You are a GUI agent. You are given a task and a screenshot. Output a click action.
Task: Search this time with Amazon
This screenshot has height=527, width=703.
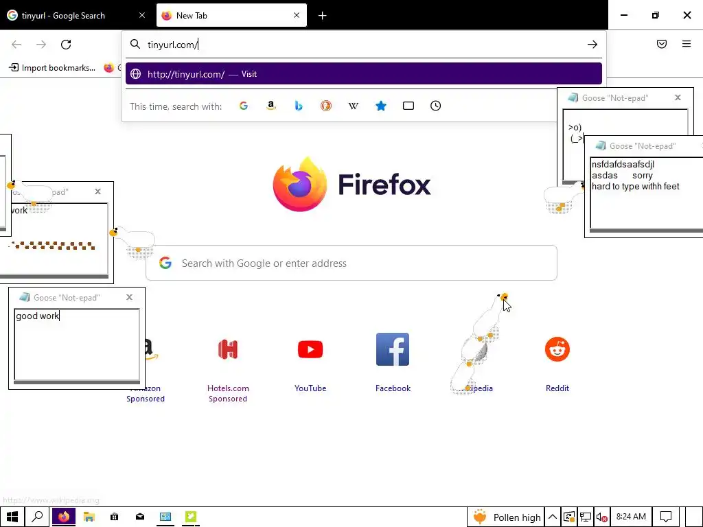pos(270,106)
